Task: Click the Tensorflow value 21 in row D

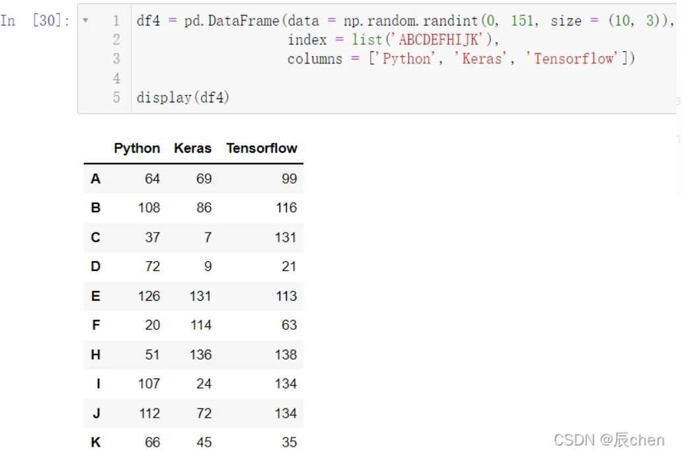Action: click(289, 266)
